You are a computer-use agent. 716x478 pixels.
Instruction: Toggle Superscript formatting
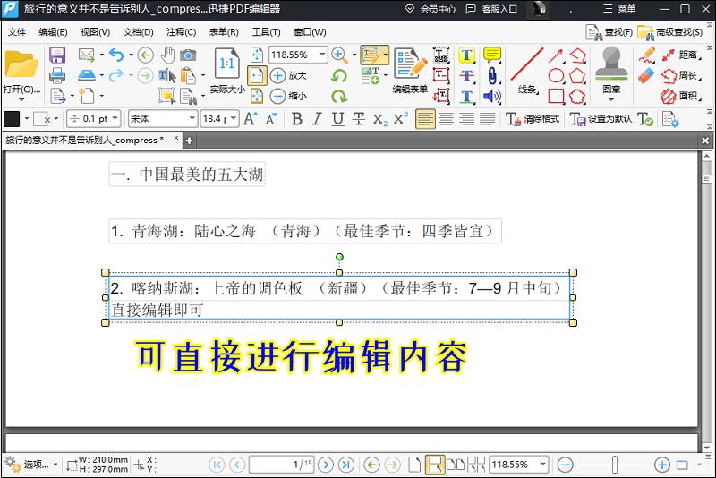click(400, 118)
